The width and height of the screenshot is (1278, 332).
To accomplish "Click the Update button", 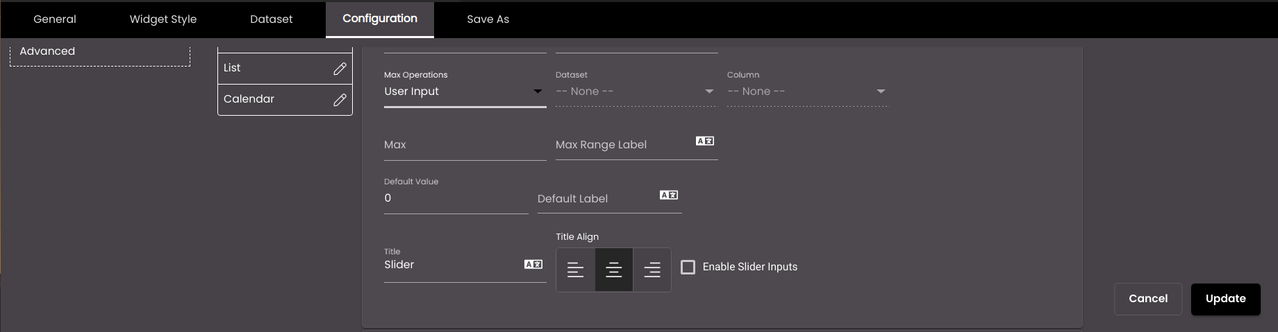I will [x=1226, y=299].
